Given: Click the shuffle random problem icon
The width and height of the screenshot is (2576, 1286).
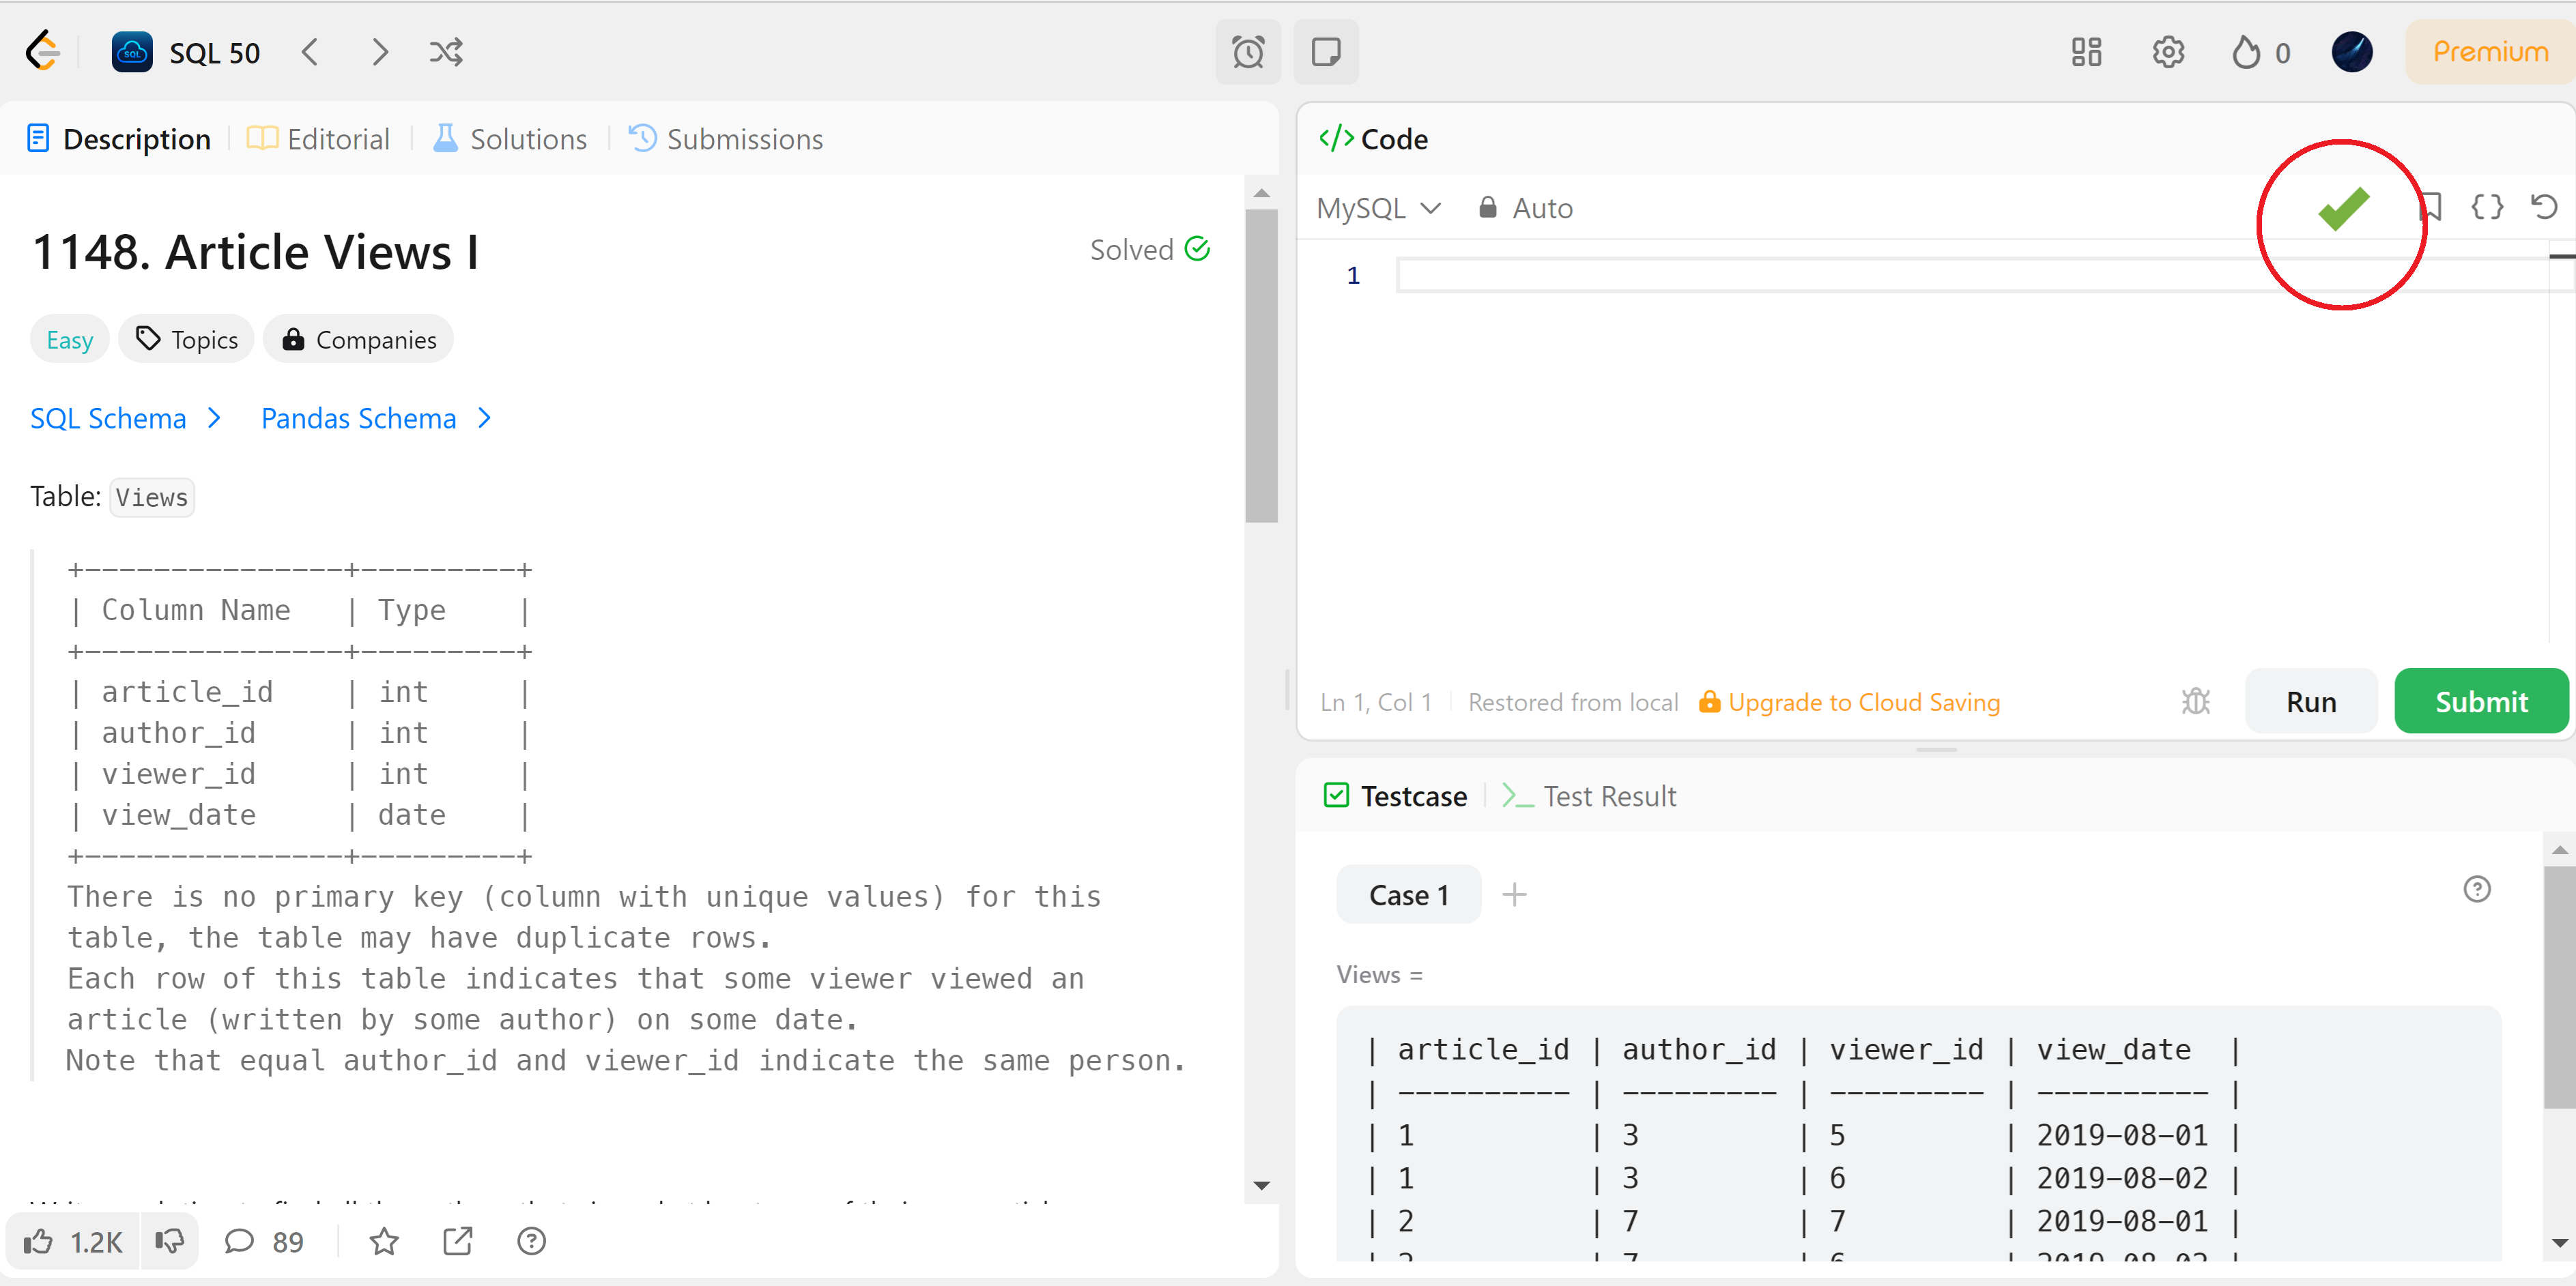Looking at the screenshot, I should coord(446,52).
